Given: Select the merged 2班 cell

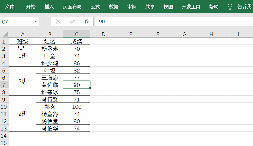Looking at the screenshot, I should pyautogui.click(x=23, y=114).
